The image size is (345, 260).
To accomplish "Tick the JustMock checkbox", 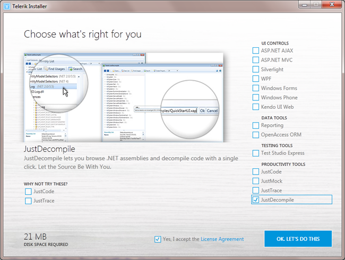I will tap(256, 181).
